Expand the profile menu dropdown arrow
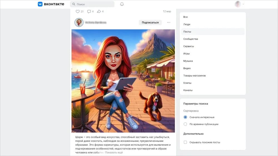This screenshot has width=278, height=156. coord(243,4)
